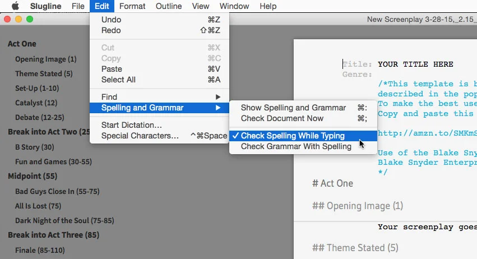Go to Break into Act Two in the outline
This screenshot has height=259, width=477.
click(49, 132)
